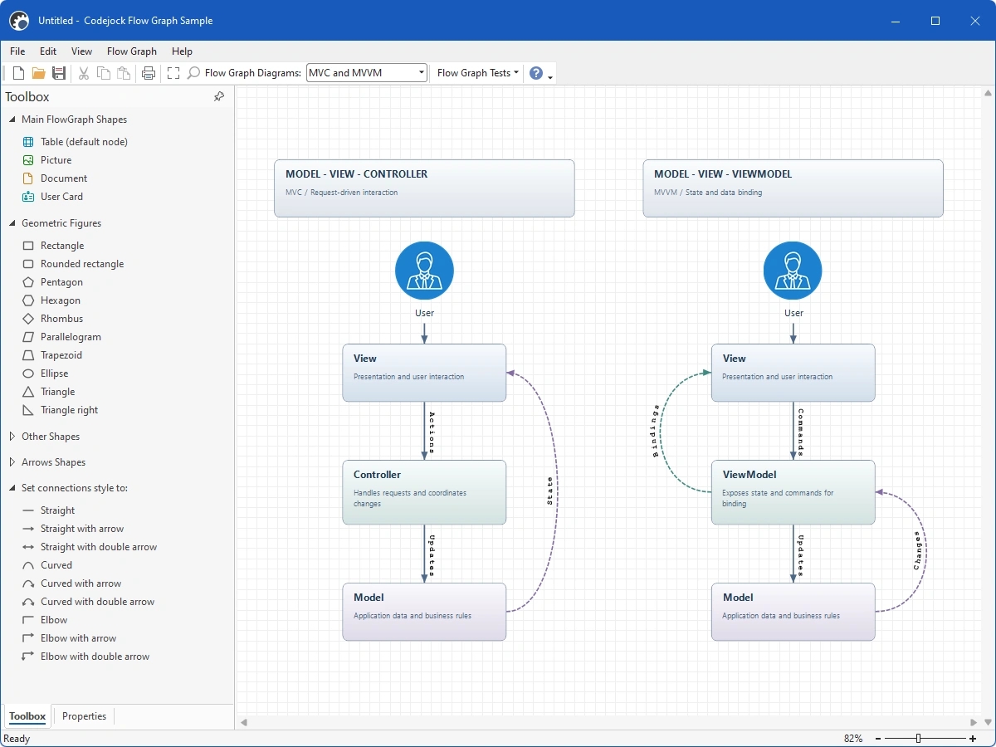Click the Open folder toolbar icon
The height and width of the screenshot is (747, 996).
(38, 73)
